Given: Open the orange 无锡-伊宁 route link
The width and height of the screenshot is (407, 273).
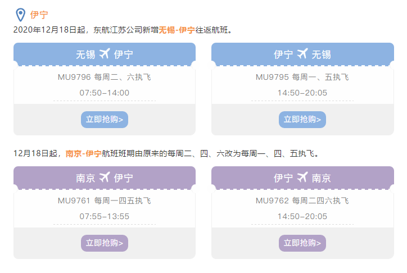Looking at the screenshot, I should coord(177,30).
